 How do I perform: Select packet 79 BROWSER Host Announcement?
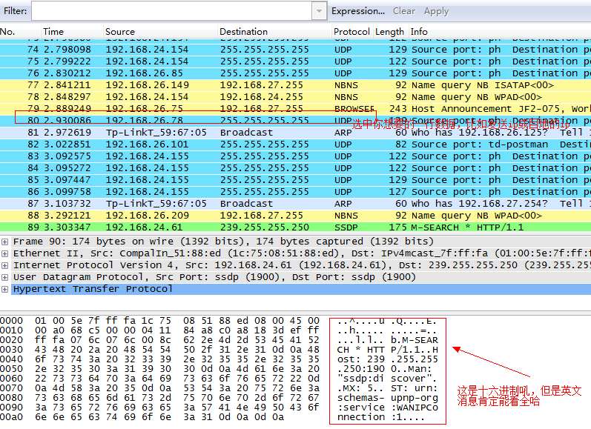[x=295, y=109]
